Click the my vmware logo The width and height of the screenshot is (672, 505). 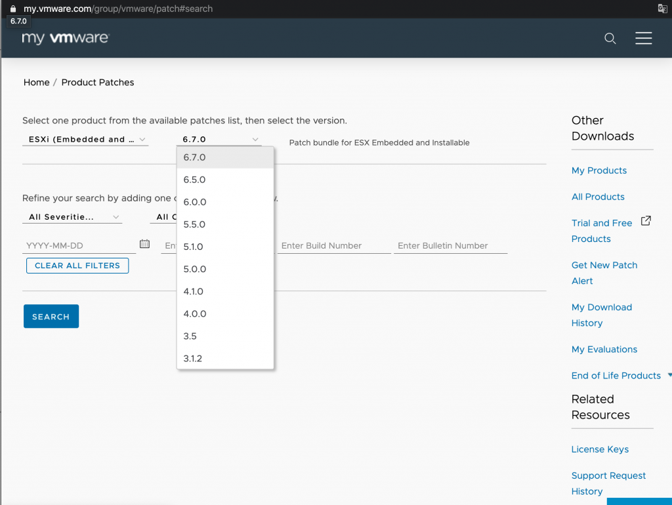point(66,38)
